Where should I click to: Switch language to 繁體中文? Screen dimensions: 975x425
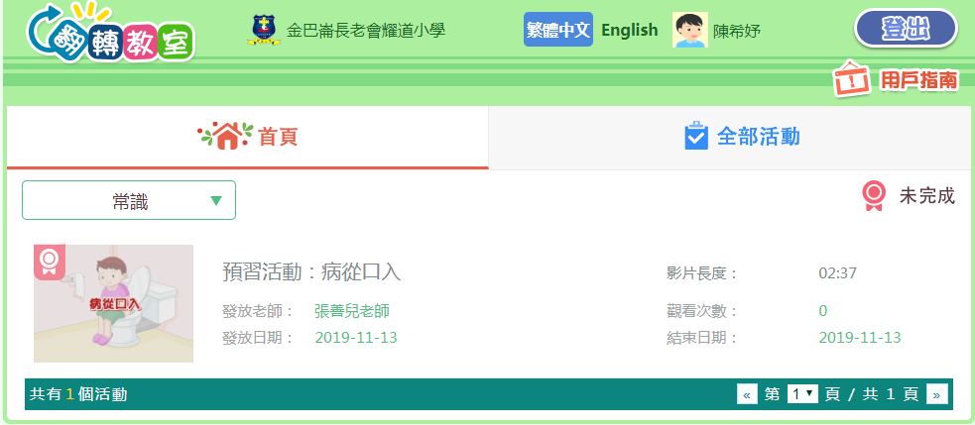coord(557,30)
